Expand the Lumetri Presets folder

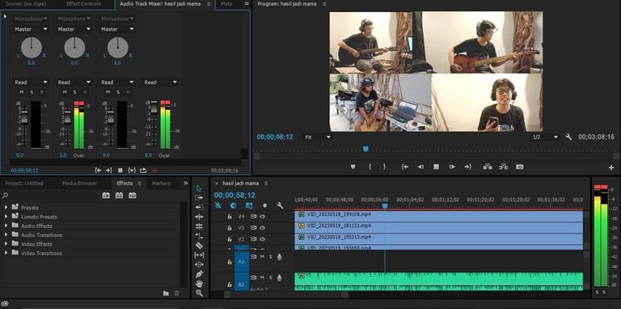[6, 216]
